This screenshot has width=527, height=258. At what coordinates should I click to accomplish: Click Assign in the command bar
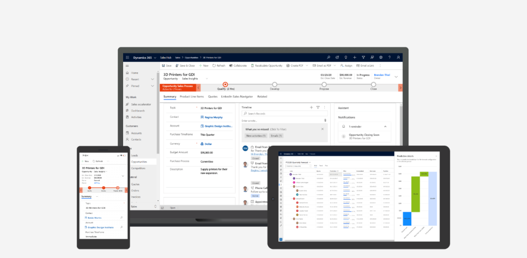(346, 66)
